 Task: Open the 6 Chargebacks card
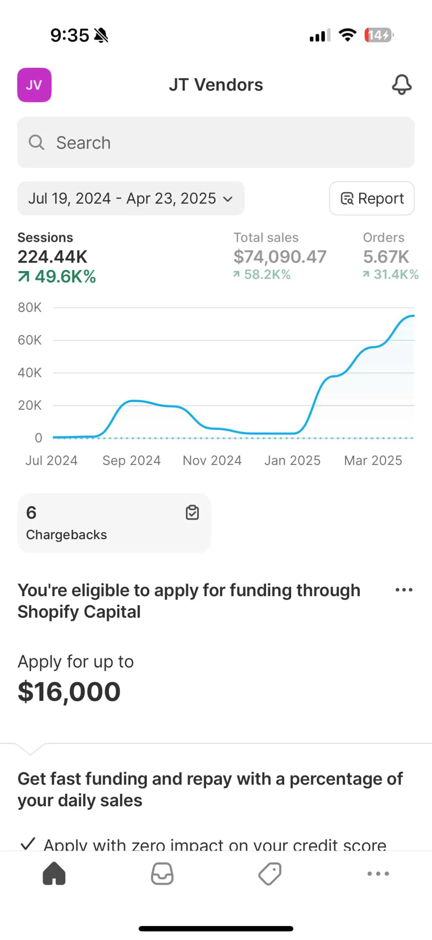click(x=114, y=523)
